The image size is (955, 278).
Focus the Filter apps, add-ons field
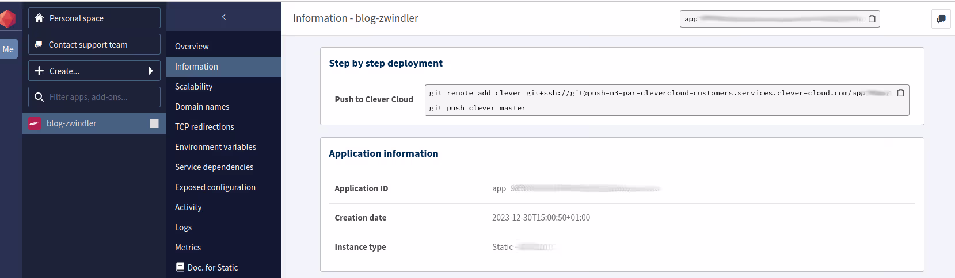[x=101, y=97]
